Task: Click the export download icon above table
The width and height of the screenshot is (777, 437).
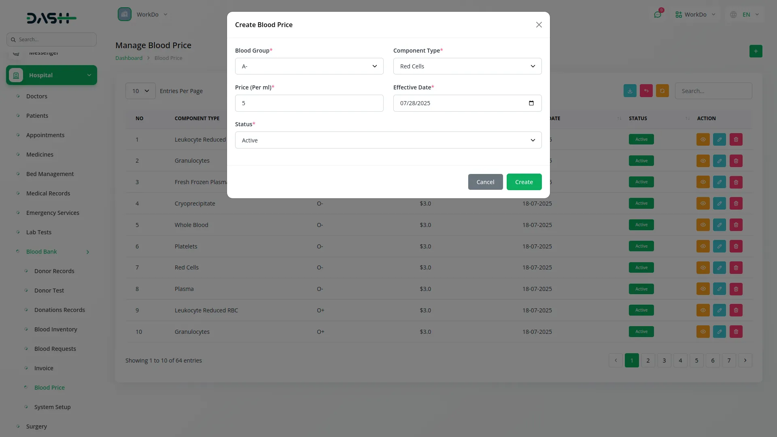Action: [x=630, y=91]
